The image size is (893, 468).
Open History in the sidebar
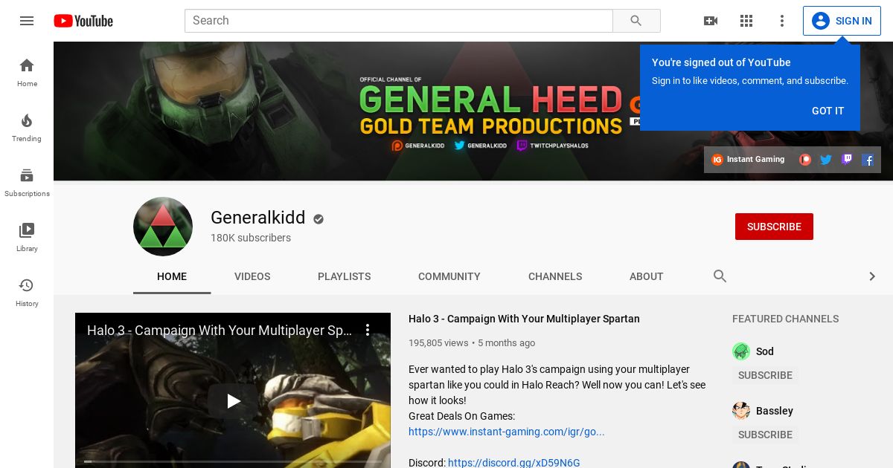[x=27, y=293]
